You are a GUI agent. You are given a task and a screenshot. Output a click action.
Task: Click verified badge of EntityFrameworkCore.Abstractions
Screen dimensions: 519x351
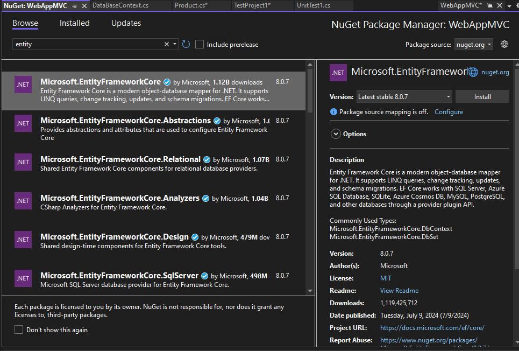pos(217,121)
